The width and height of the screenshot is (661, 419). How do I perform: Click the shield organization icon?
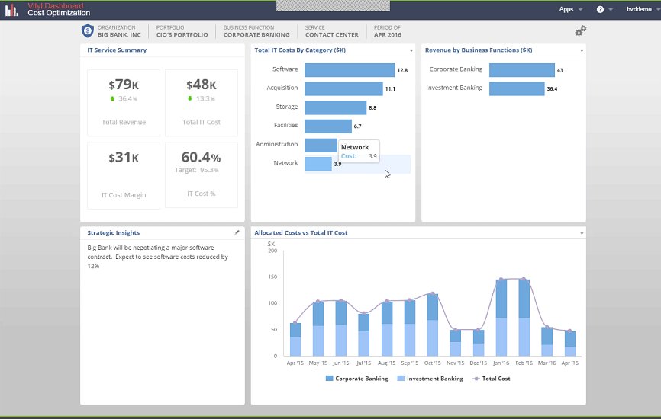[87, 30]
